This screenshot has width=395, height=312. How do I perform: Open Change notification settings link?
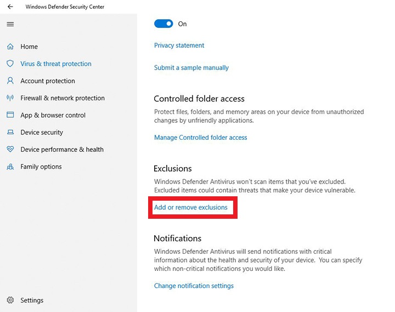click(194, 286)
